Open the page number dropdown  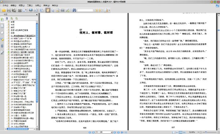point(112,132)
